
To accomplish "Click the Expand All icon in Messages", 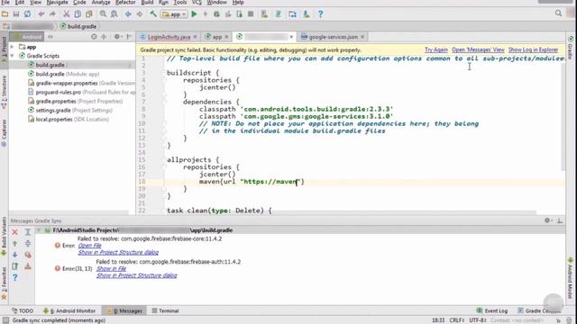I will [28, 232].
